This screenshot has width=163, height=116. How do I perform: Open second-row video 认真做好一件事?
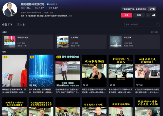(147, 107)
